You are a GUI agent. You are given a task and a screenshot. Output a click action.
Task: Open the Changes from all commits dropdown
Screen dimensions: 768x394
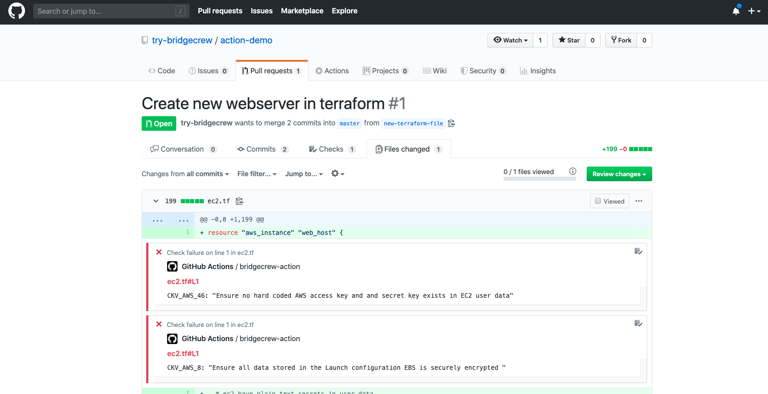click(185, 174)
